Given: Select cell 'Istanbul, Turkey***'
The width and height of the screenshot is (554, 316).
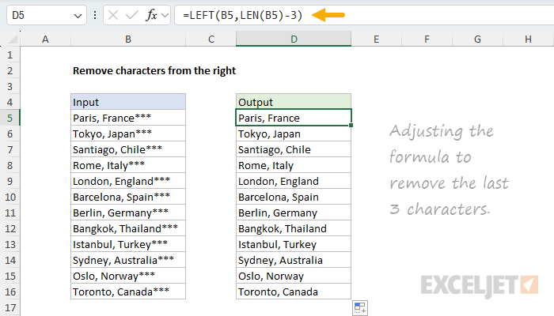Looking at the screenshot, I should click(x=128, y=244).
